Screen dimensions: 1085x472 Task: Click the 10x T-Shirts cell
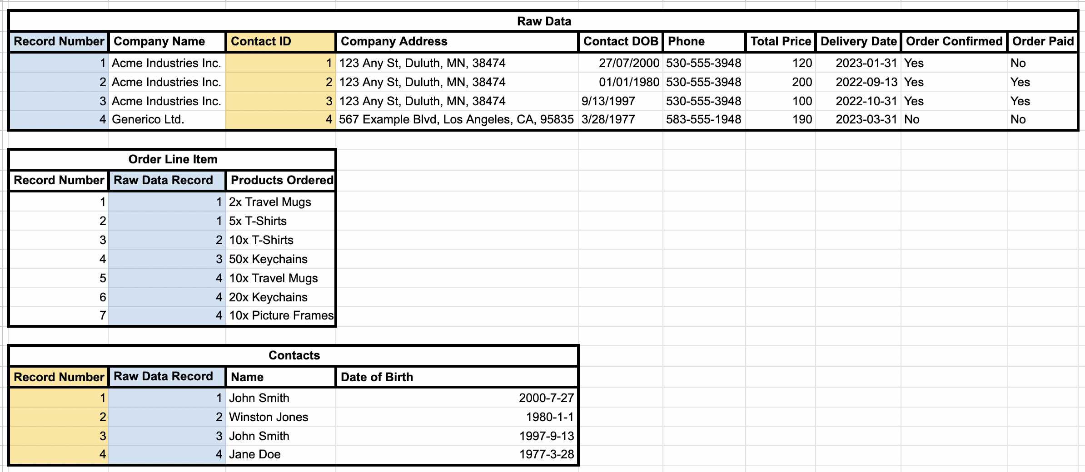tap(281, 240)
